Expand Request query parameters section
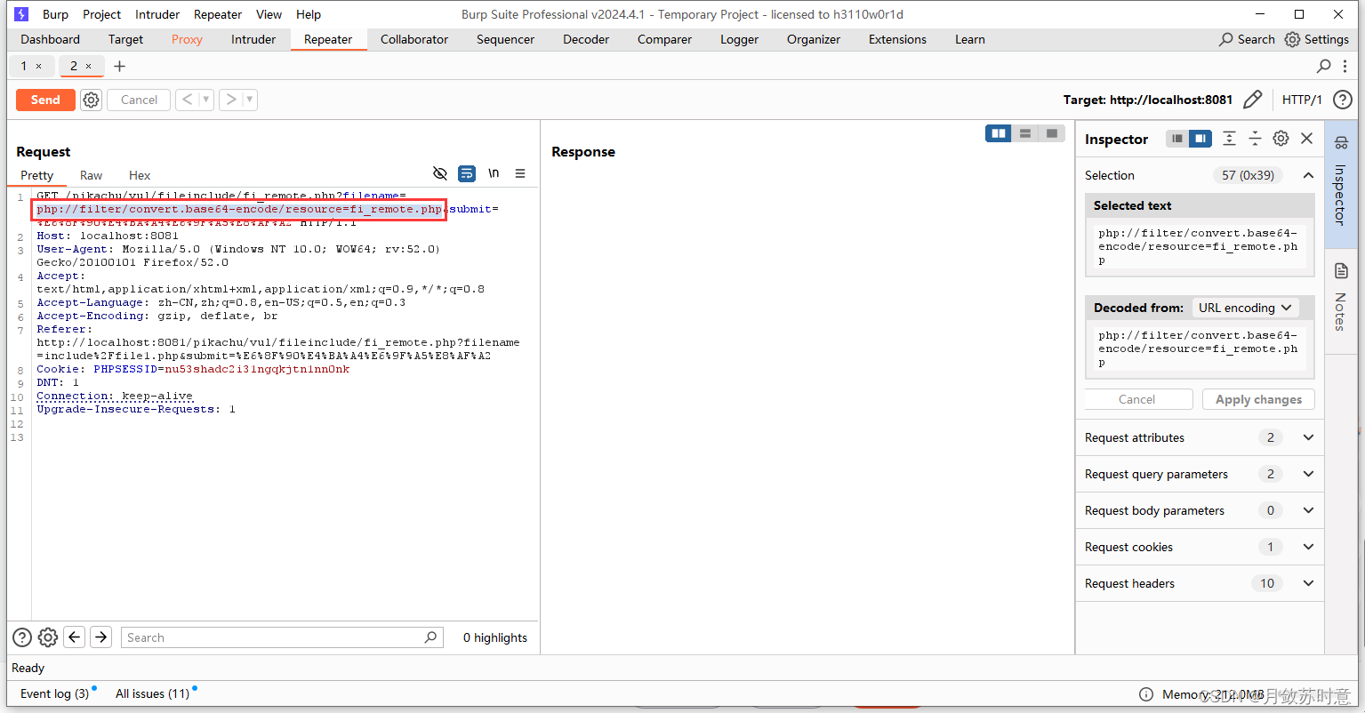The height and width of the screenshot is (713, 1365). point(1199,474)
